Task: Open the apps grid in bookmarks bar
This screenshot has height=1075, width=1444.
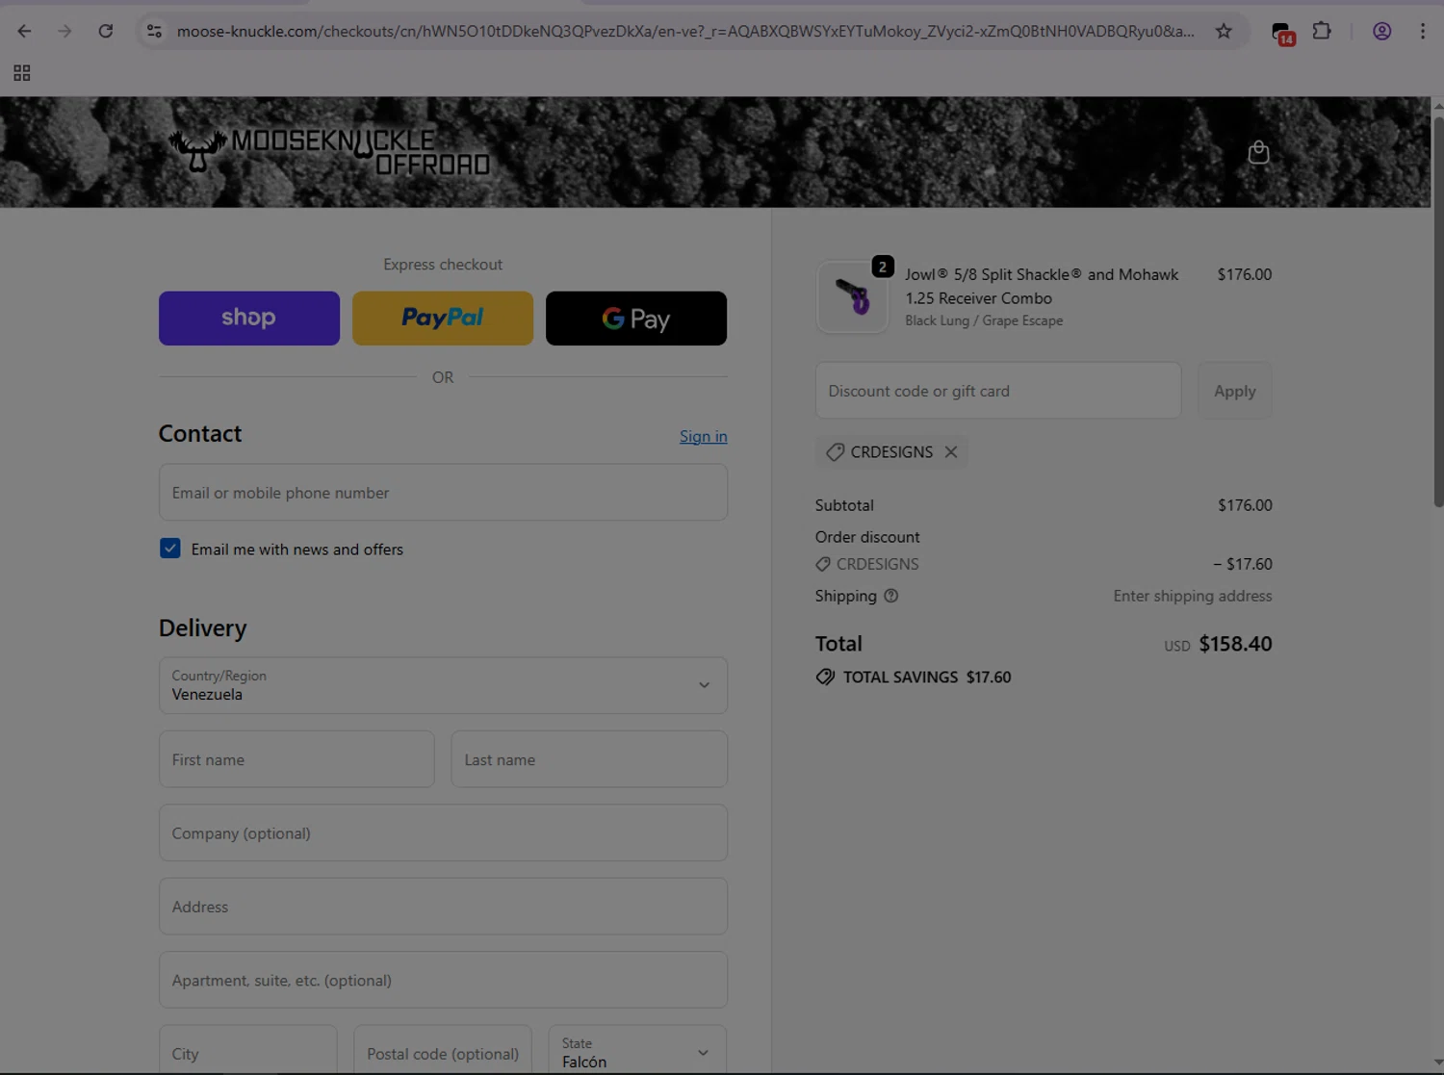Action: (x=22, y=73)
